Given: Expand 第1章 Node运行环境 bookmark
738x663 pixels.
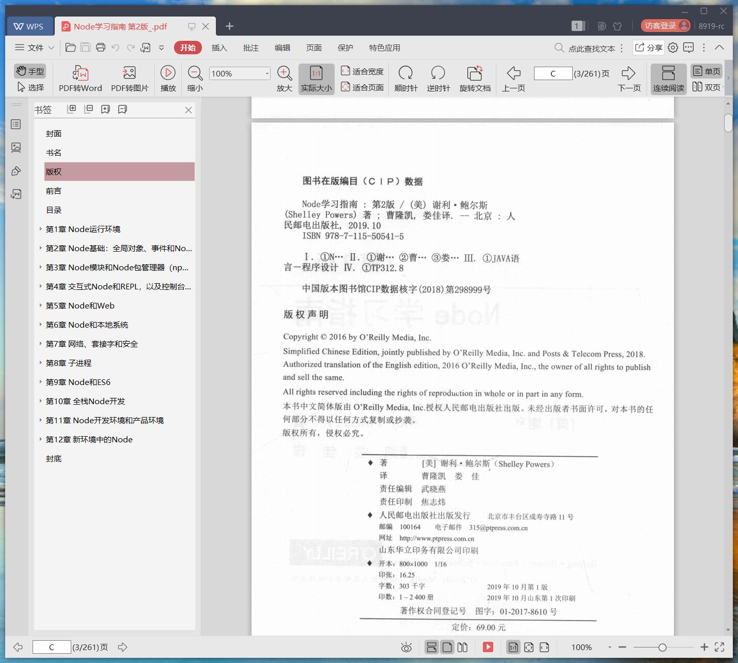Looking at the screenshot, I should [41, 228].
